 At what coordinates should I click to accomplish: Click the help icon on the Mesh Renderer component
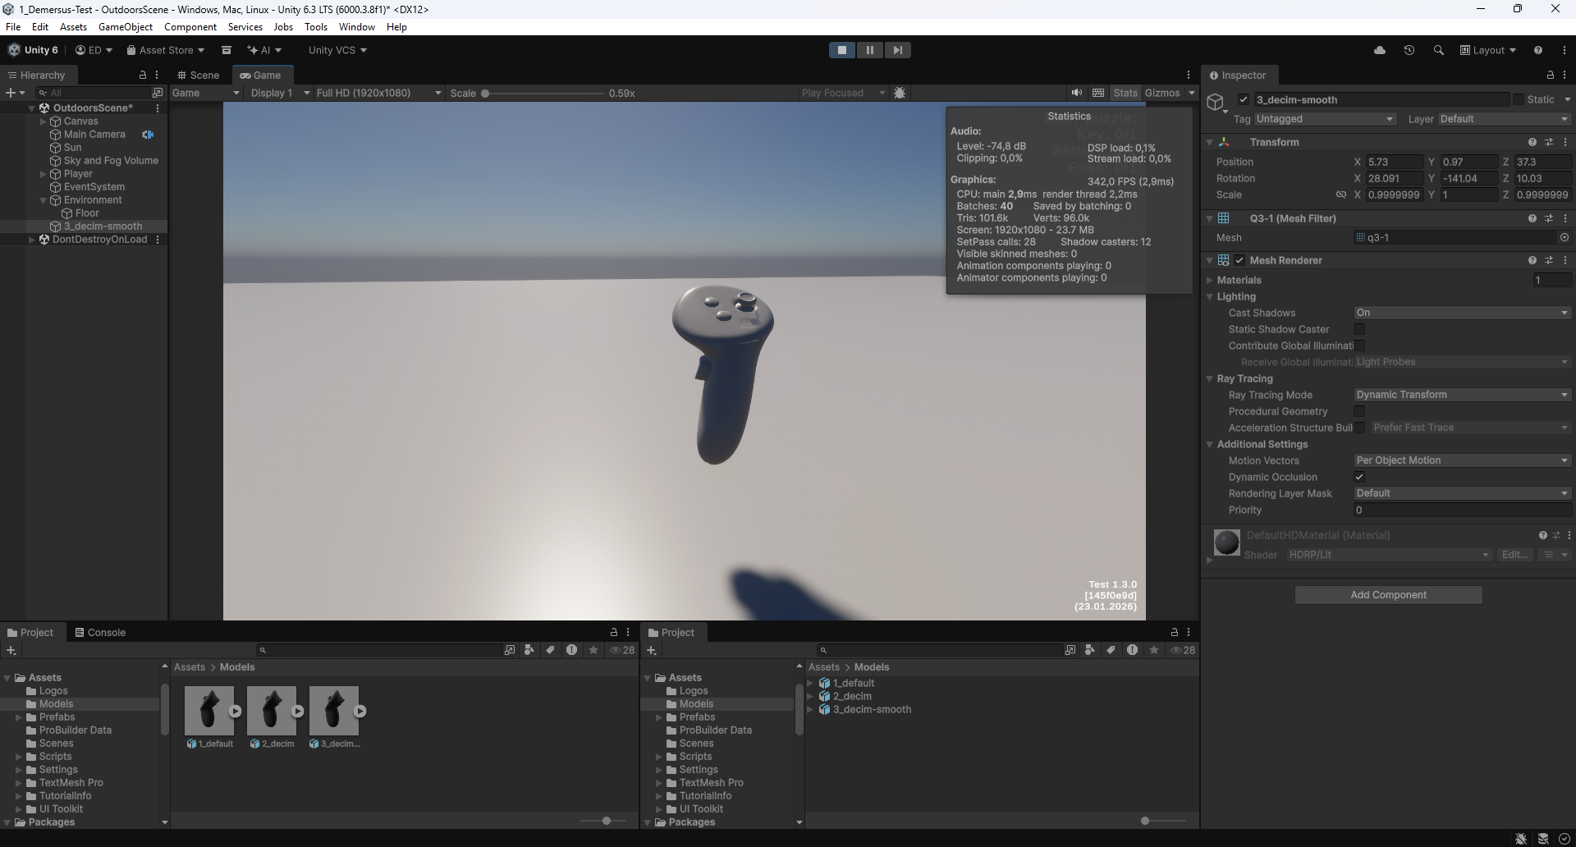coord(1532,259)
